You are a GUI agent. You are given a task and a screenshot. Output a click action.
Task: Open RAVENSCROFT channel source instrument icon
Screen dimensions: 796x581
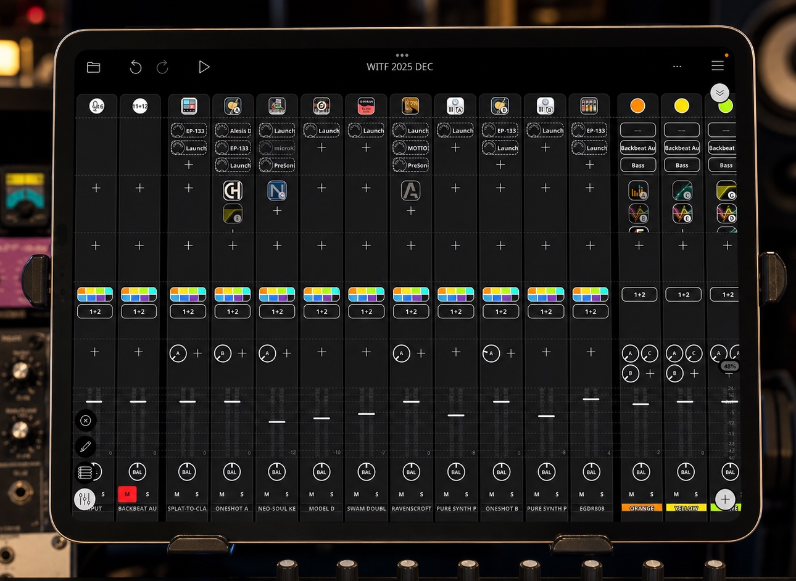pyautogui.click(x=411, y=106)
